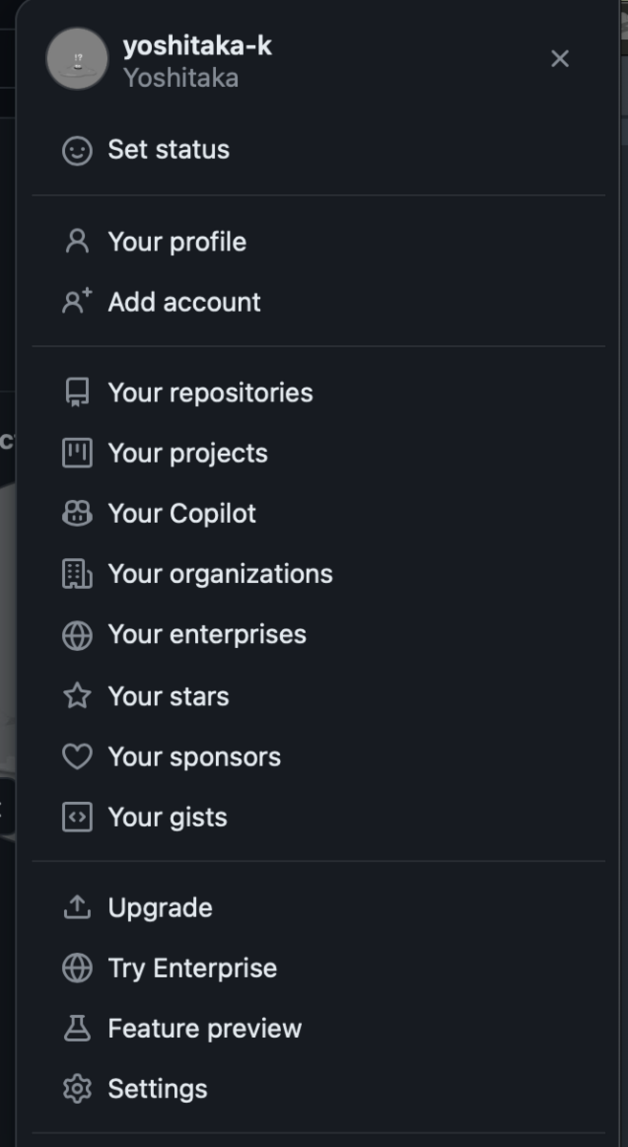The image size is (628, 1147).
Task: Go to Your organizations
Action: (220, 574)
